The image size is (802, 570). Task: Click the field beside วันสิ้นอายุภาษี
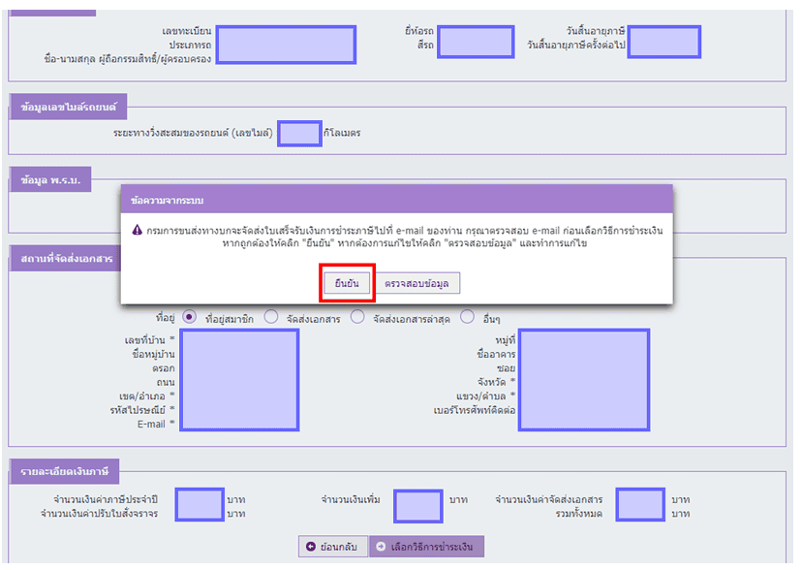tap(663, 42)
